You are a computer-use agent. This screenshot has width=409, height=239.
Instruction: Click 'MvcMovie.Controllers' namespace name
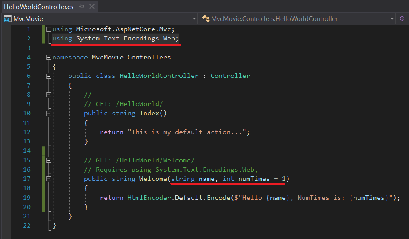[131, 57]
